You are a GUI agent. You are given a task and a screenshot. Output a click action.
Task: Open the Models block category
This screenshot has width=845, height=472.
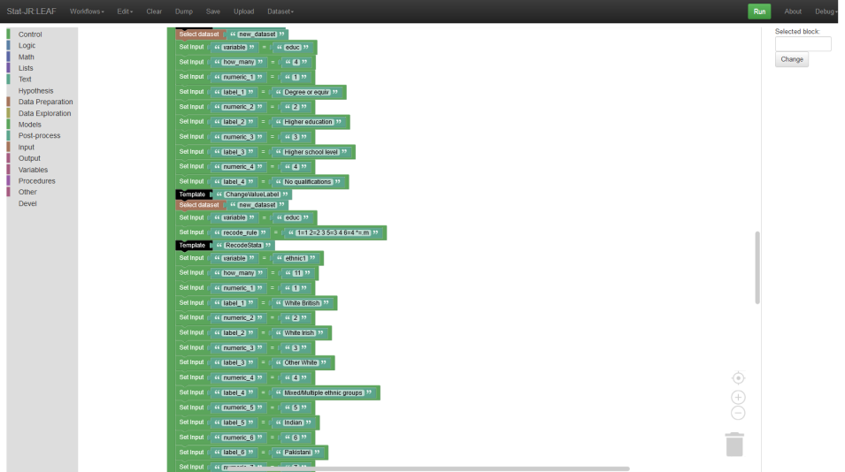pos(29,125)
